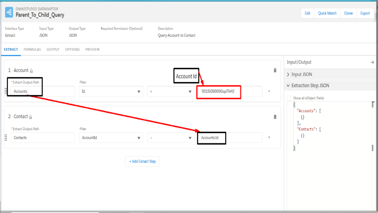Enable Show all sObject Fields checkbox
Viewport: 378px width, 213px height.
pyautogui.click(x=289, y=98)
